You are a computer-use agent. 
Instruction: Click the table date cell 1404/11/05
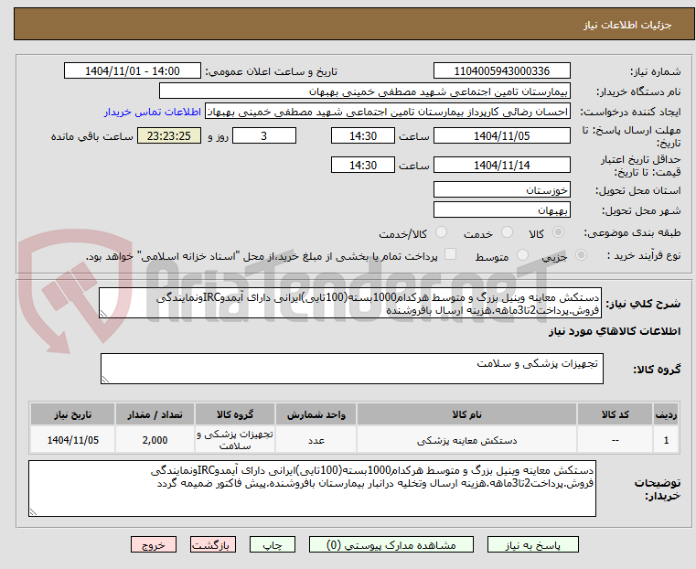pyautogui.click(x=73, y=440)
